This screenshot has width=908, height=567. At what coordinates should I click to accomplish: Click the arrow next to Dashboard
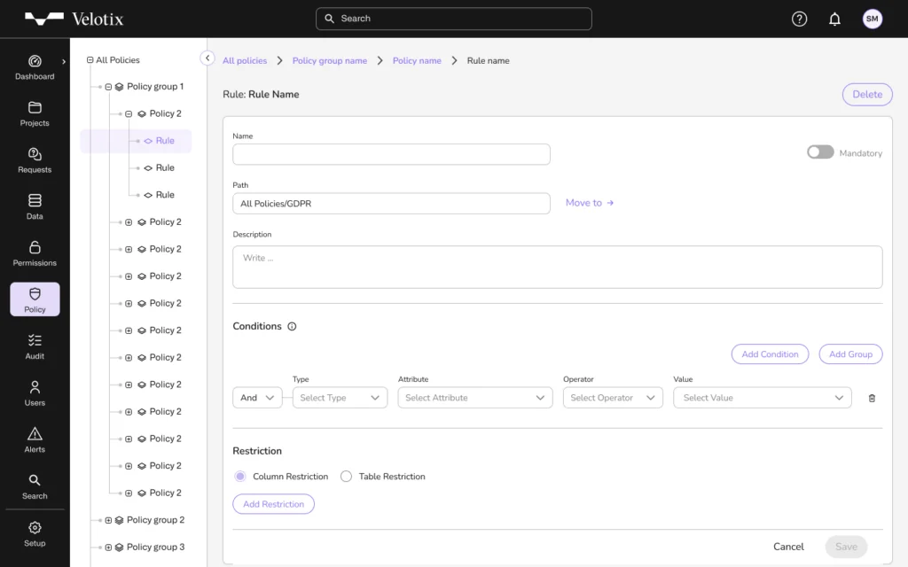click(64, 61)
